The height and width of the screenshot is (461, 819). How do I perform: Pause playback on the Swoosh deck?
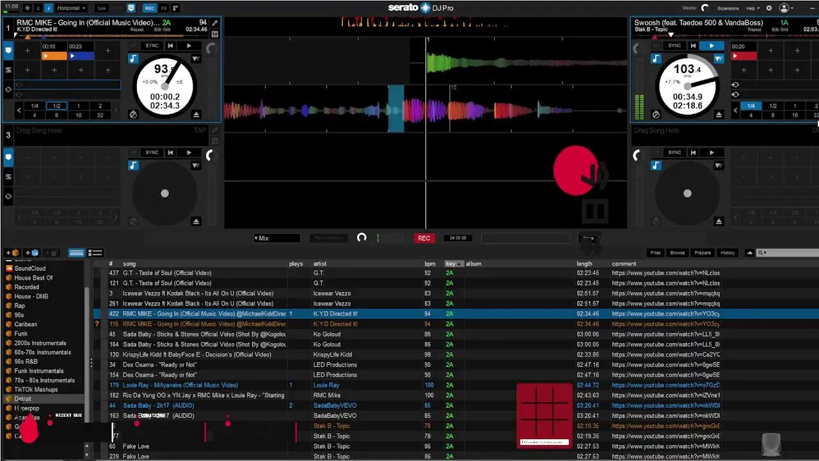coord(712,46)
